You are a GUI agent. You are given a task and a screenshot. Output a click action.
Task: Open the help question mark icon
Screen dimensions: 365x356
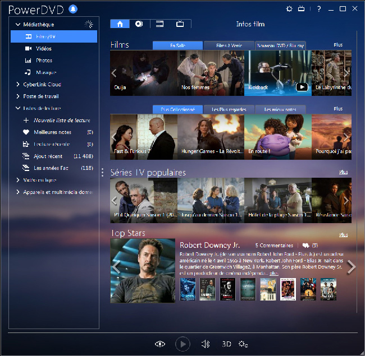pos(319,9)
